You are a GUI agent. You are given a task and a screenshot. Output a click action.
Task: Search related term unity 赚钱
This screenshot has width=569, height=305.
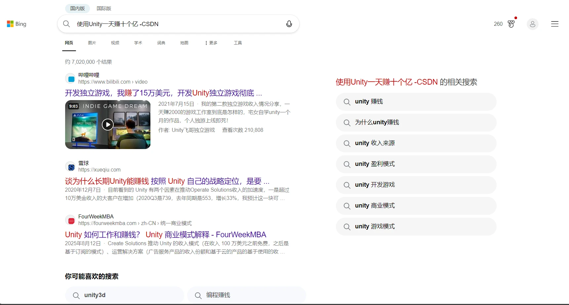point(416,102)
